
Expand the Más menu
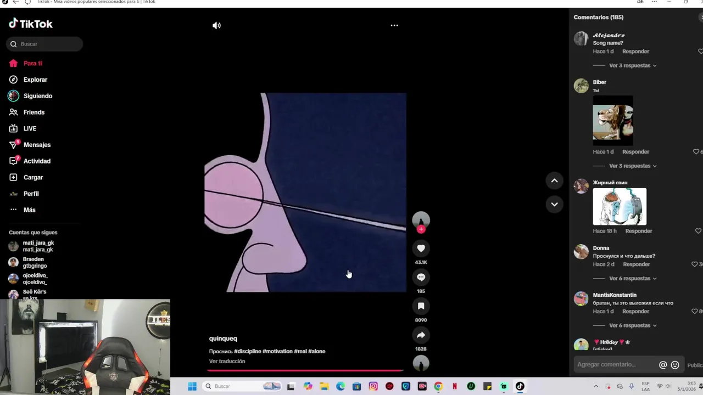tap(22, 210)
